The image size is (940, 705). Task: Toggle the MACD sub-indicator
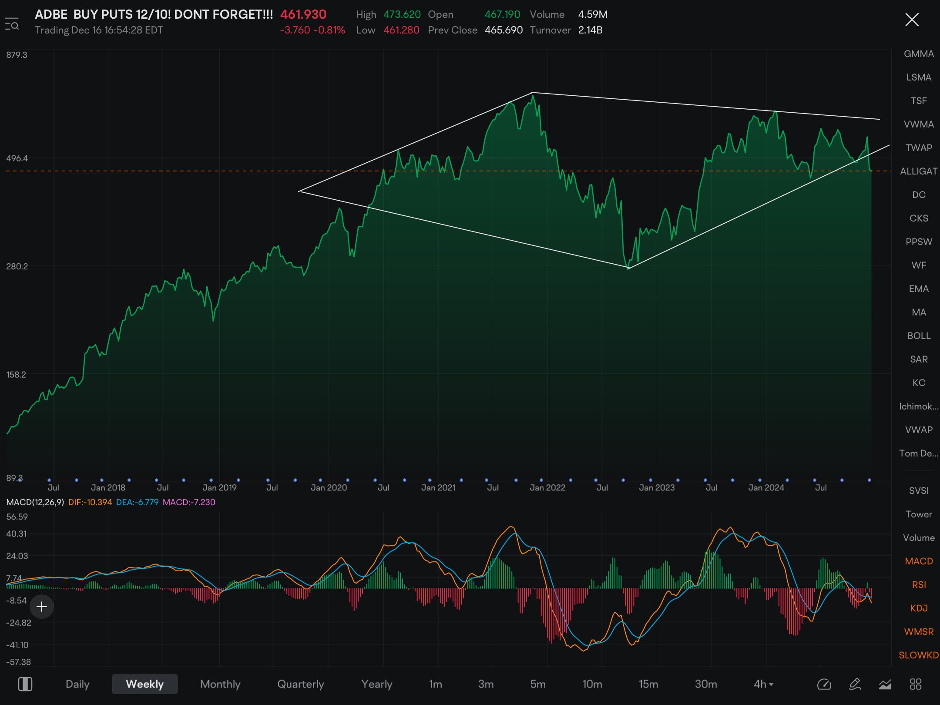[919, 561]
